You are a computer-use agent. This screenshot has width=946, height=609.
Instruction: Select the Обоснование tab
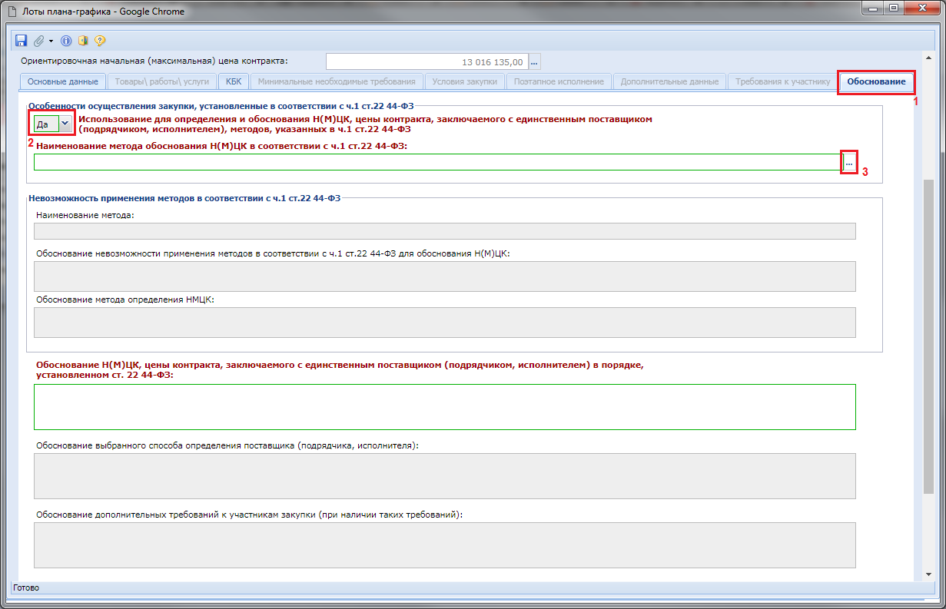pyautogui.click(x=877, y=81)
